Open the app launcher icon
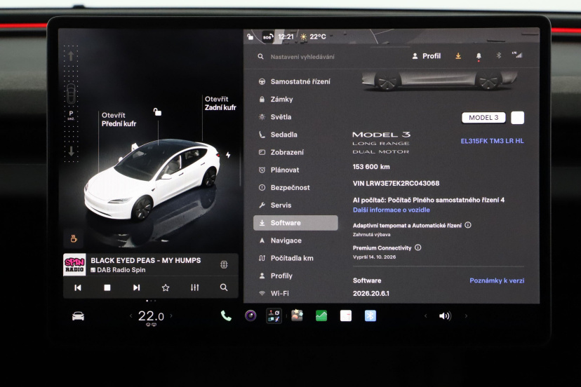 pyautogui.click(x=274, y=316)
